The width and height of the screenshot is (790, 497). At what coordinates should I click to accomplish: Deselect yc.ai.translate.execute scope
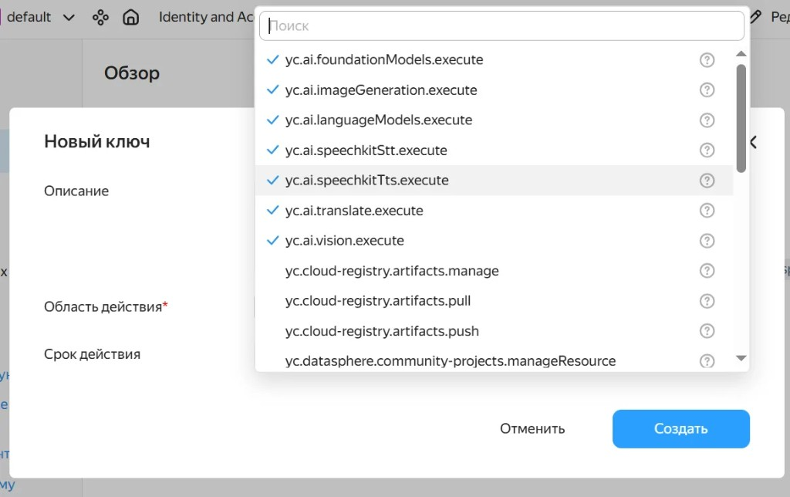(494, 211)
